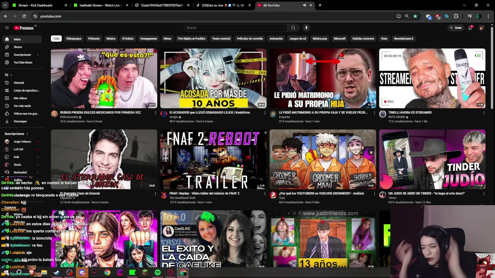
Task: Click the search magnifier button
Action: (x=293, y=28)
